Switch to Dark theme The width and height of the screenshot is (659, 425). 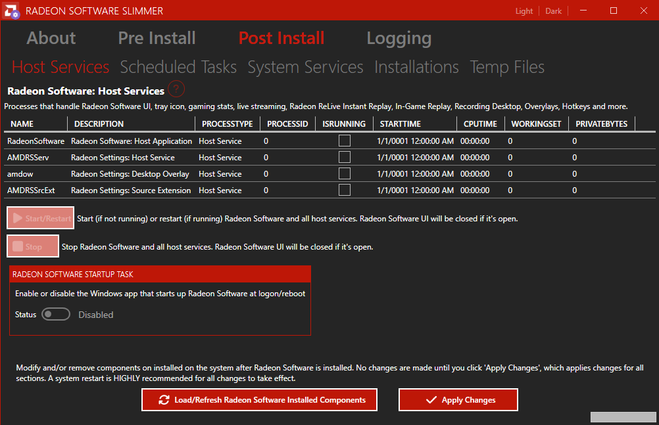point(553,11)
